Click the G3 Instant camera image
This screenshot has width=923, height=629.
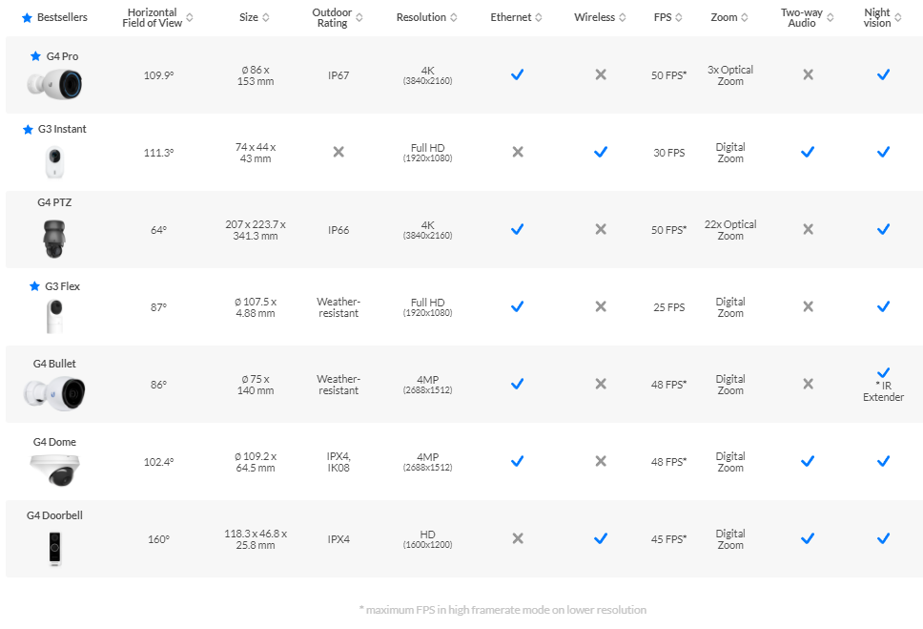point(54,160)
